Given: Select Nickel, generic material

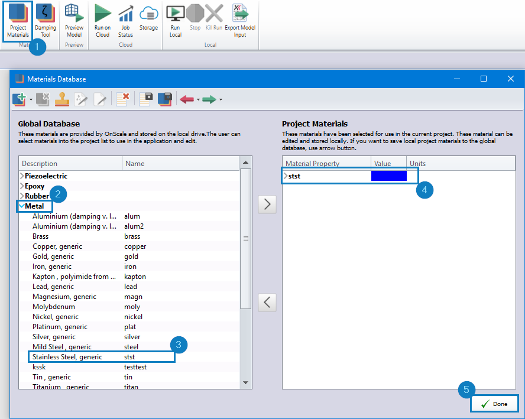Looking at the screenshot, I should tap(129, 317).
